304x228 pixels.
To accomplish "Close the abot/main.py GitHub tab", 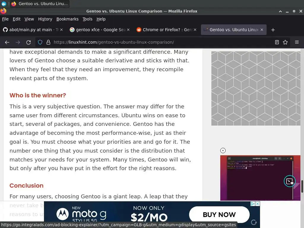I will tap(61, 30).
